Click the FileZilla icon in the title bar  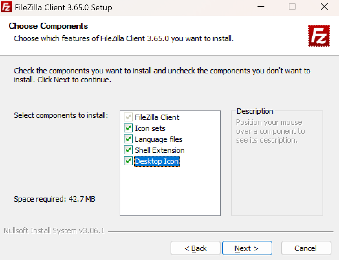coord(5,7)
